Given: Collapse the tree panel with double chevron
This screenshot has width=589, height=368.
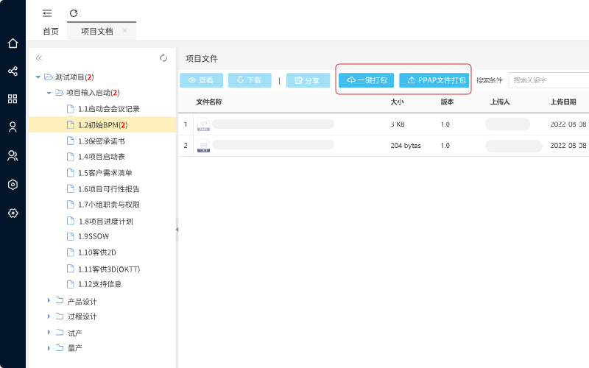Looking at the screenshot, I should 39,58.
